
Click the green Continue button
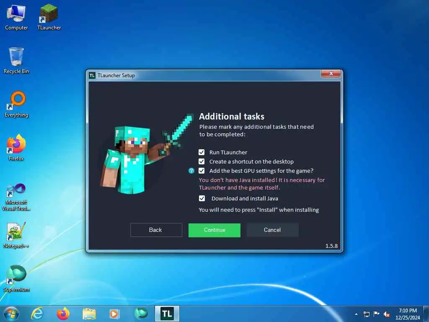(214, 230)
